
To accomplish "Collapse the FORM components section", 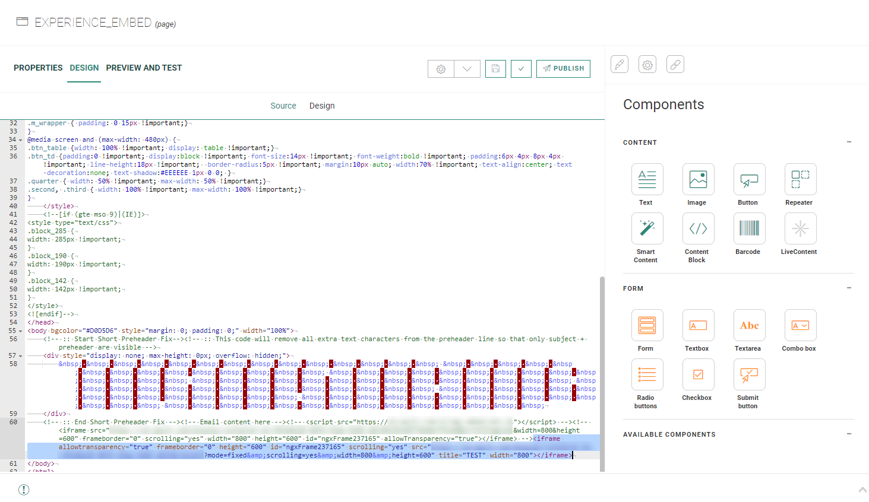I will click(x=849, y=288).
